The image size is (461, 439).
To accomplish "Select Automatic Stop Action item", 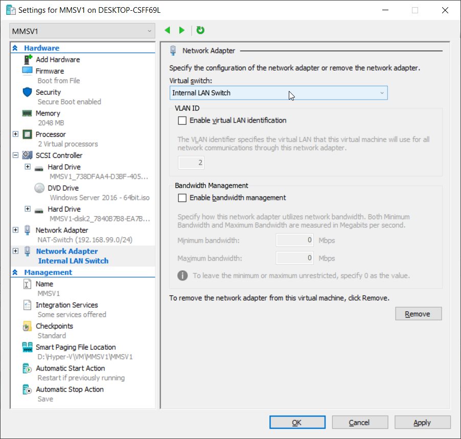I will point(70,389).
